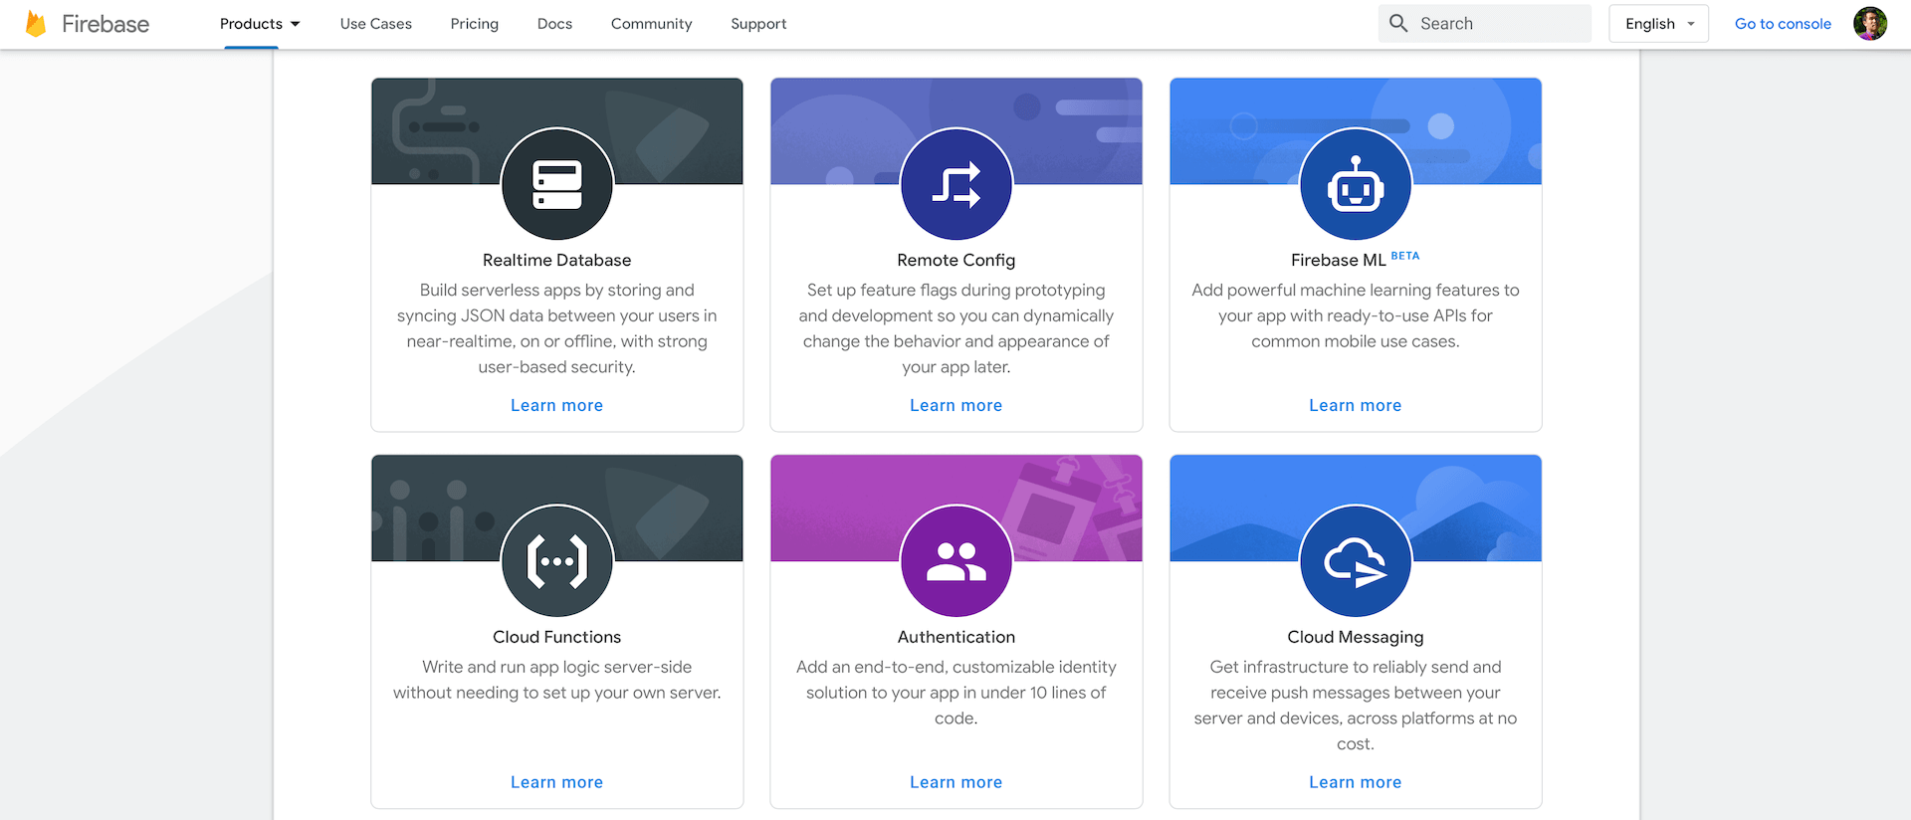Click the Remote Config arrows icon
Viewport: 1911px width, 820px height.
955,184
